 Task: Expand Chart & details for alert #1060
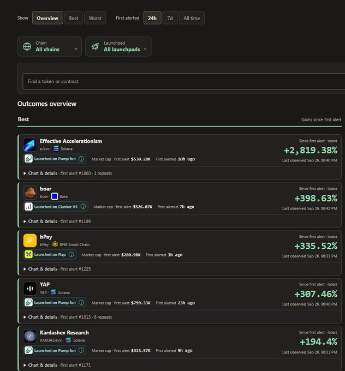(68, 173)
